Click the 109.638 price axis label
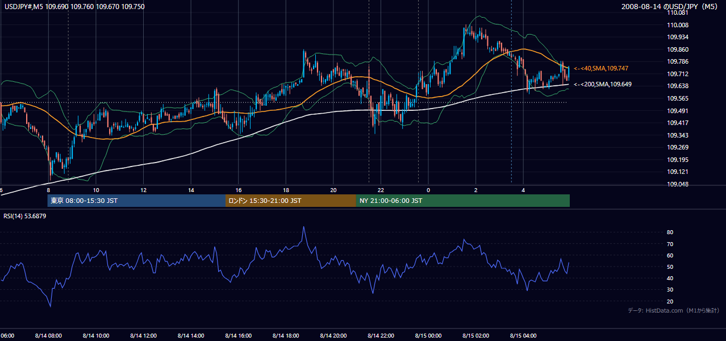726x341 pixels. (x=678, y=86)
